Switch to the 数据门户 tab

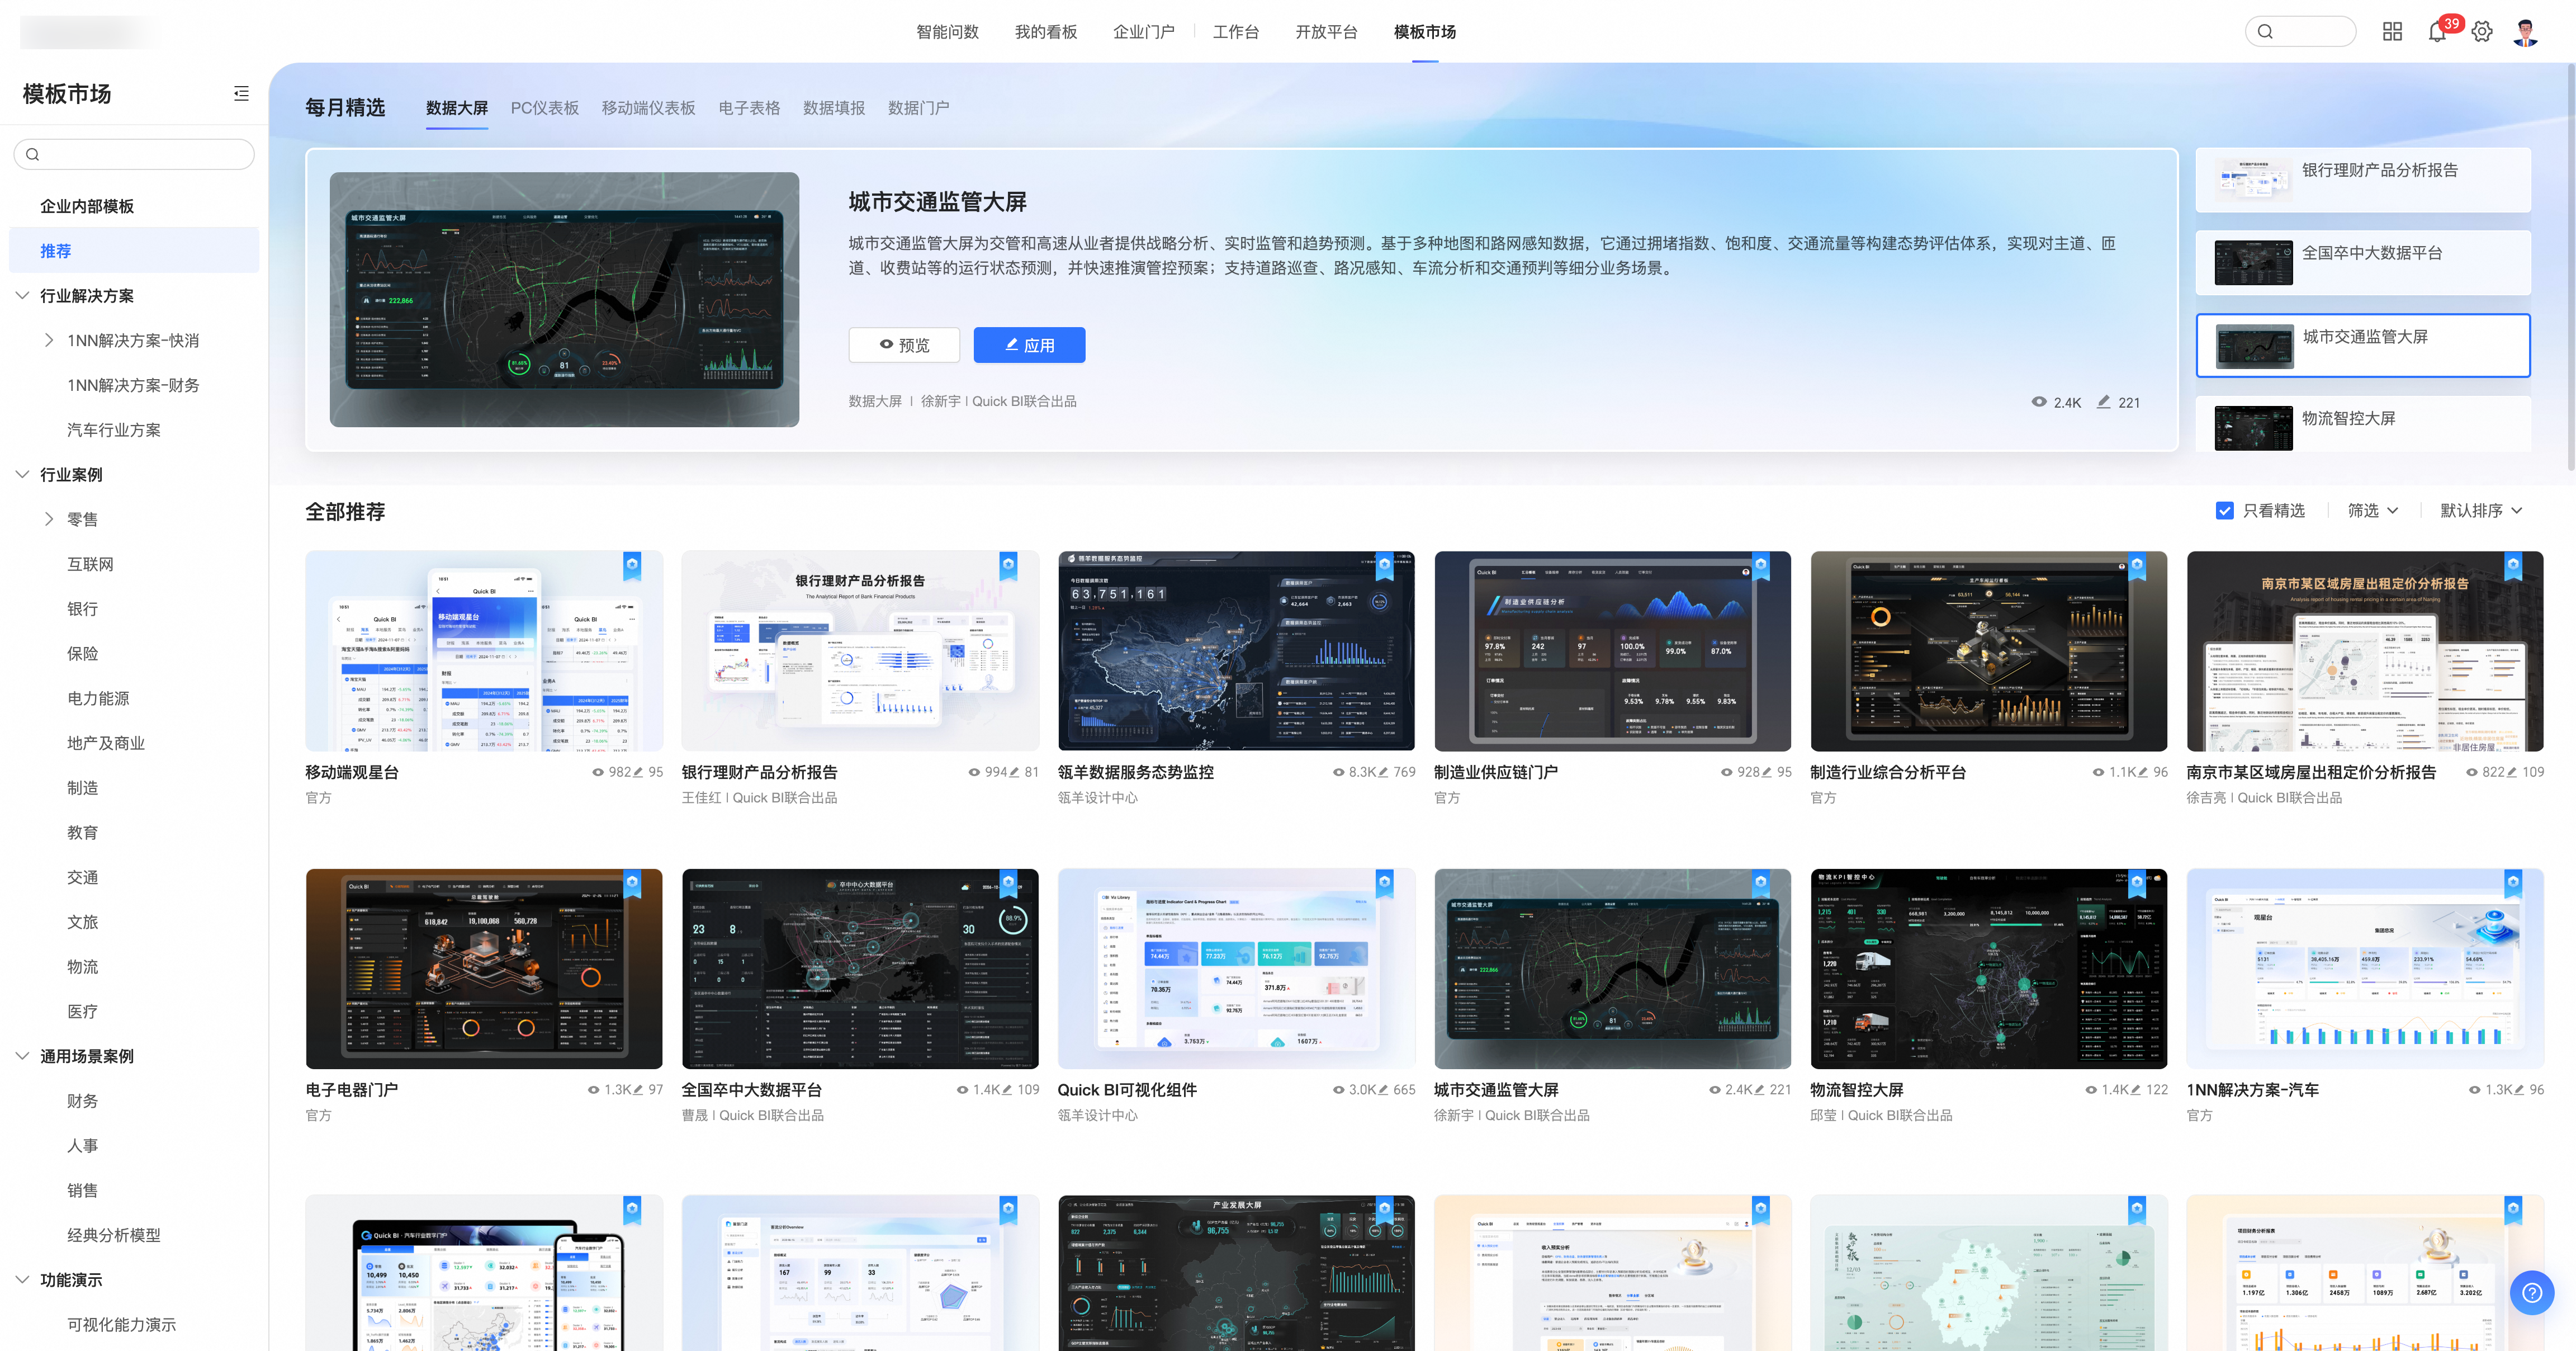coord(918,108)
